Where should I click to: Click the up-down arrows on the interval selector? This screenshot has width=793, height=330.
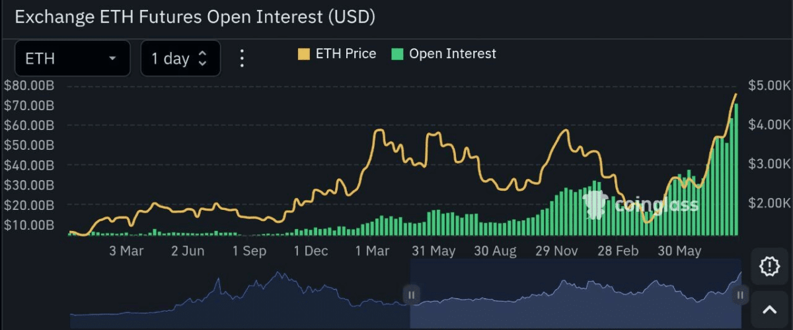click(203, 59)
